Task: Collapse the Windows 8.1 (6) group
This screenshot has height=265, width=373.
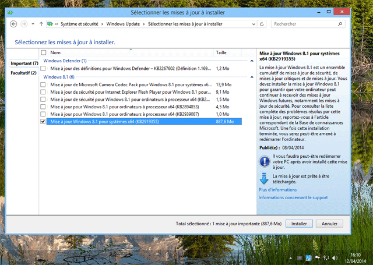Action: [x=250, y=77]
